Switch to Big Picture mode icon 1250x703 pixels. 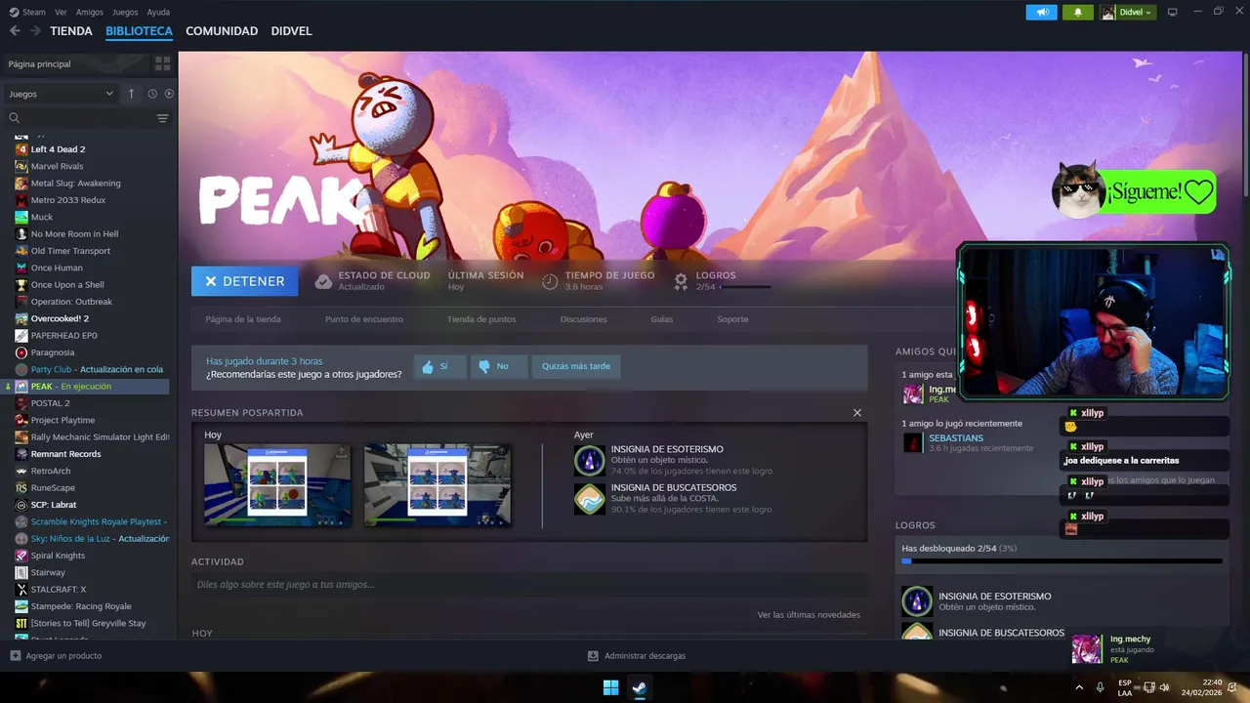pos(1173,12)
